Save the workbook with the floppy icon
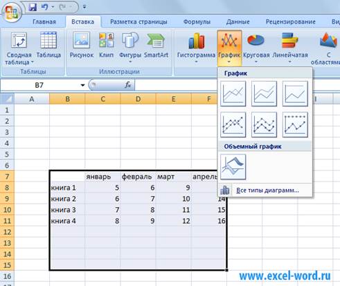The width and height of the screenshot is (340, 286). [33, 7]
